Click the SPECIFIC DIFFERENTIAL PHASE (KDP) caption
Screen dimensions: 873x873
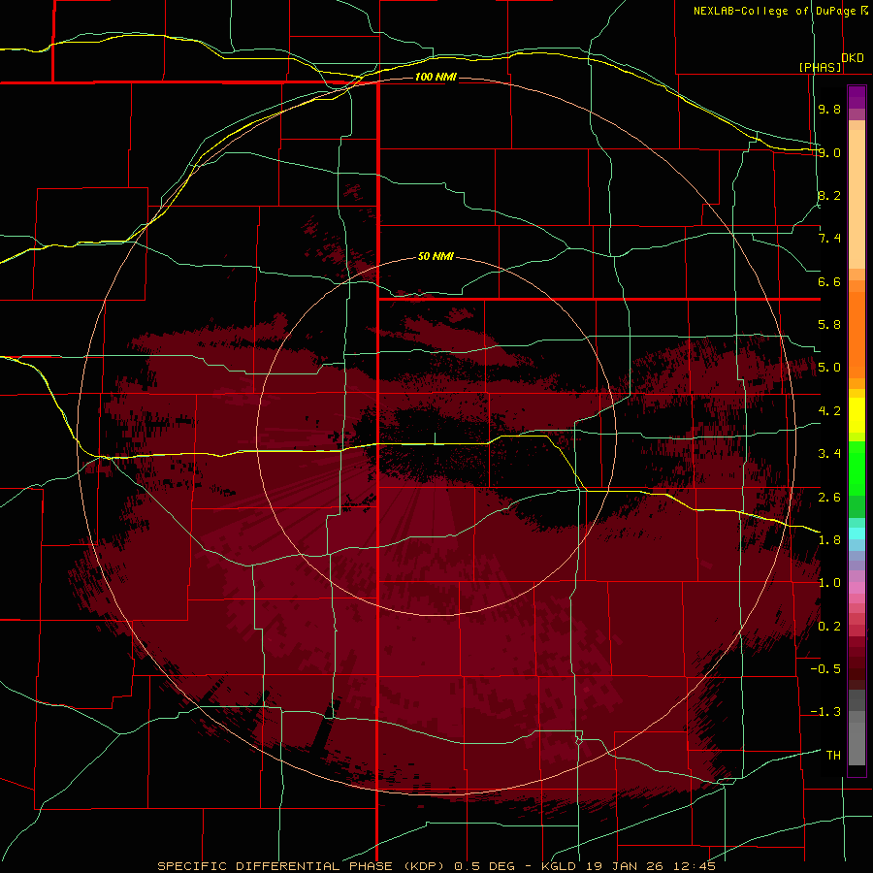(303, 866)
